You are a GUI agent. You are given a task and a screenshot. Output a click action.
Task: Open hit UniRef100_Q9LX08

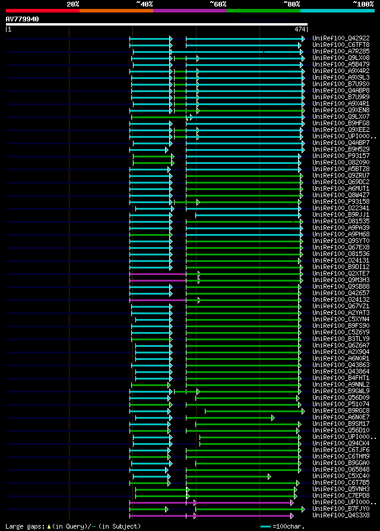pos(341,58)
